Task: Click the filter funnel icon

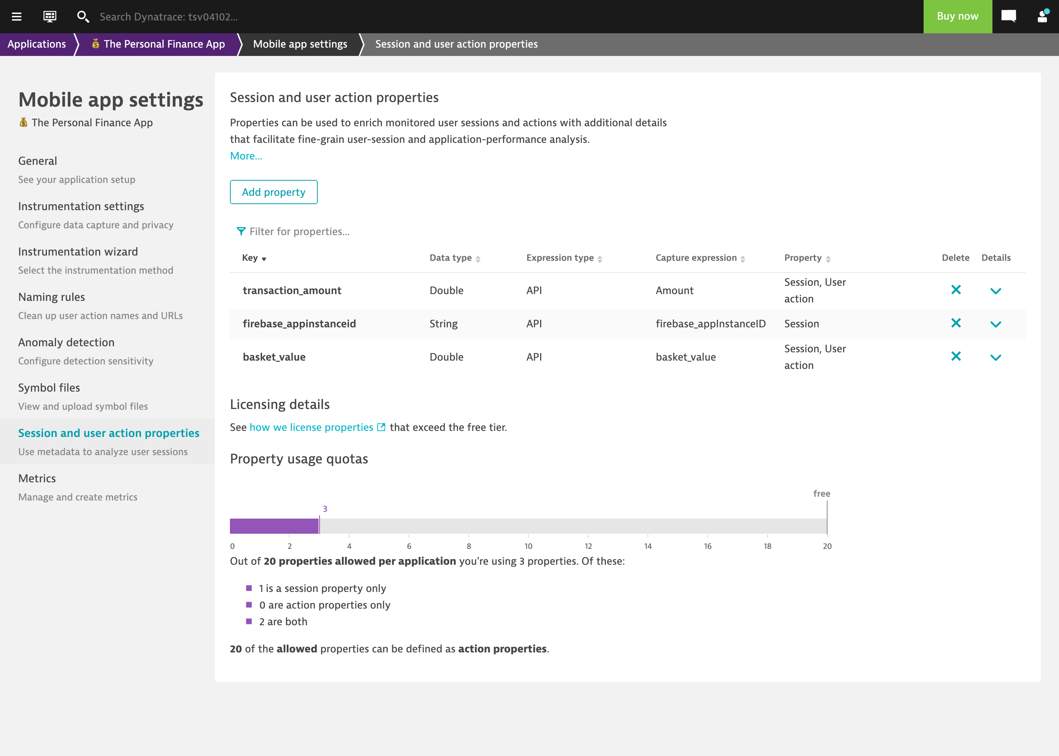Action: 241,231
